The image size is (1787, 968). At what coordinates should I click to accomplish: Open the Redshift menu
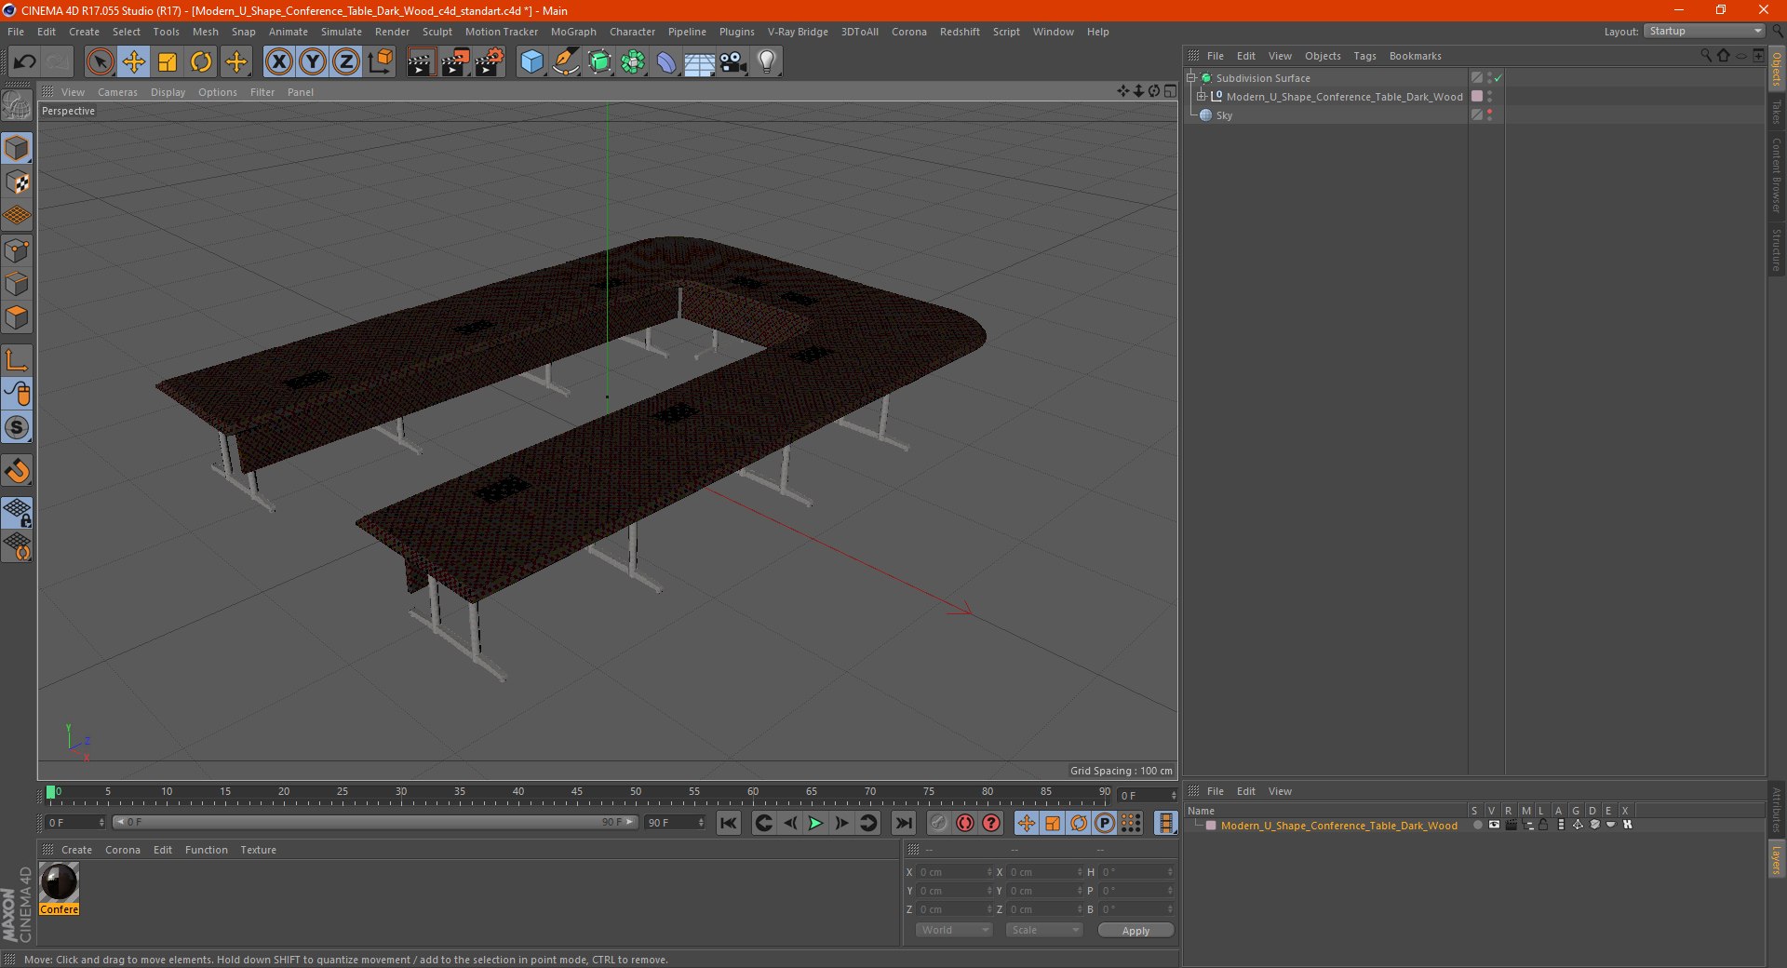pyautogui.click(x=960, y=32)
